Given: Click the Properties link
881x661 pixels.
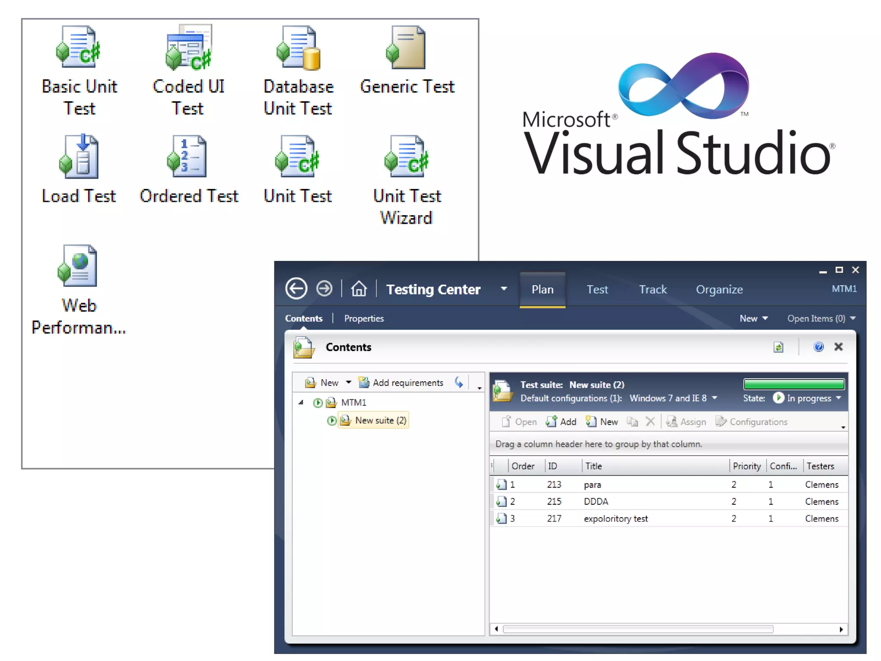Looking at the screenshot, I should (x=363, y=318).
